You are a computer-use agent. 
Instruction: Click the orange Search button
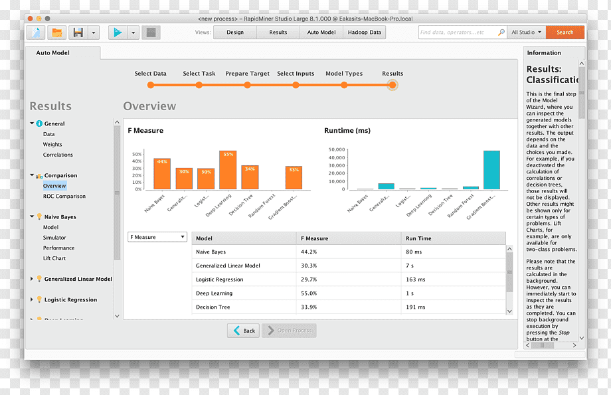[x=565, y=33]
